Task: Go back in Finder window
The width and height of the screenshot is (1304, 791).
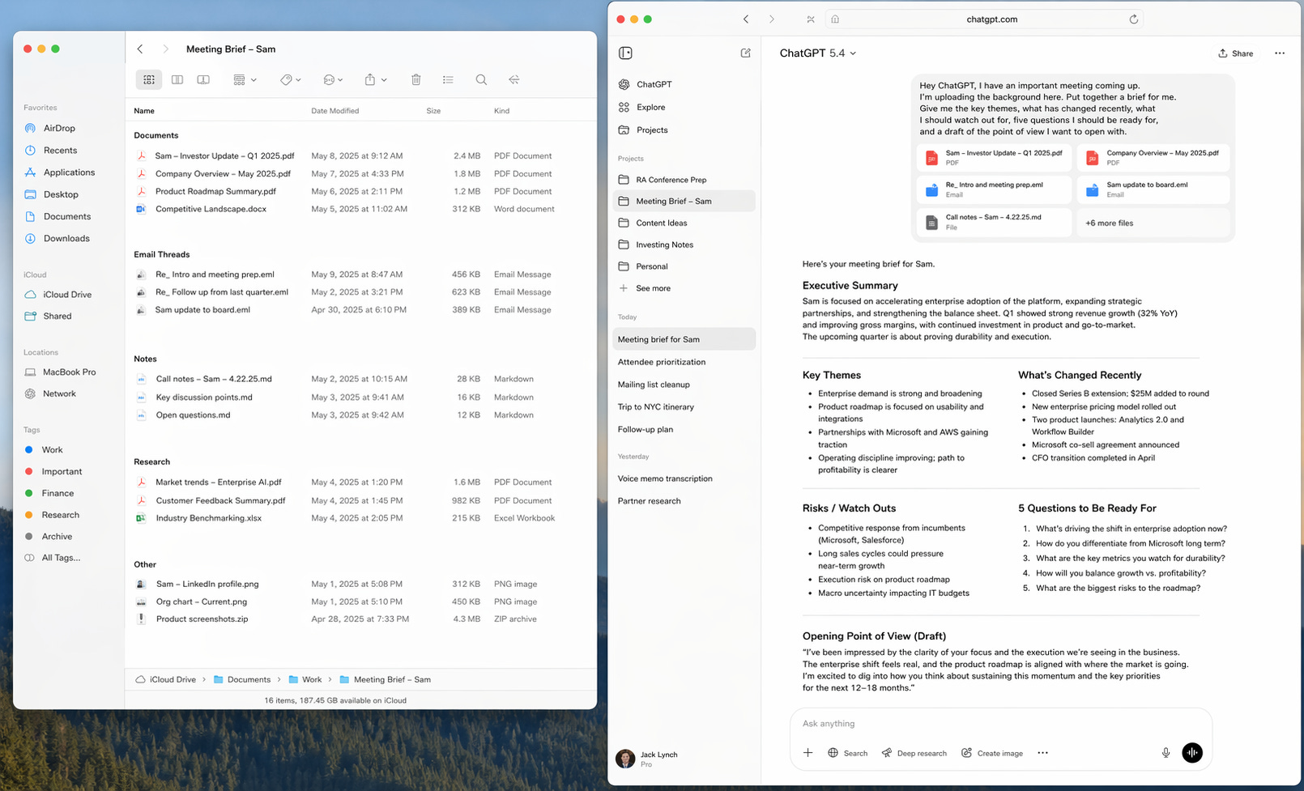Action: pos(140,49)
